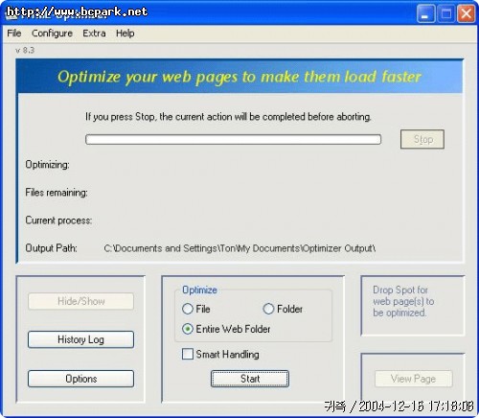
Task: Click the 'Files remaining:' label
Action: point(57,193)
